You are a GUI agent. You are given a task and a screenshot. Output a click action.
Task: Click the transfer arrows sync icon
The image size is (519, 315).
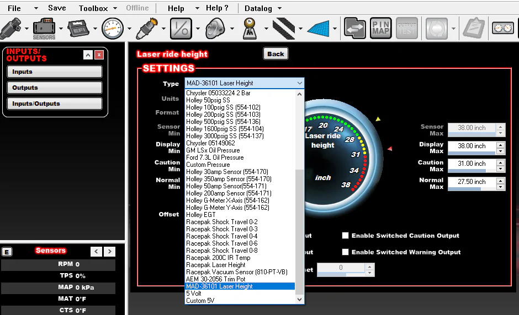(x=355, y=29)
